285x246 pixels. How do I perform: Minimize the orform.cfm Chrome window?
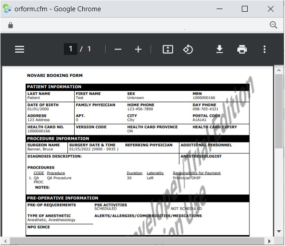point(219,9)
